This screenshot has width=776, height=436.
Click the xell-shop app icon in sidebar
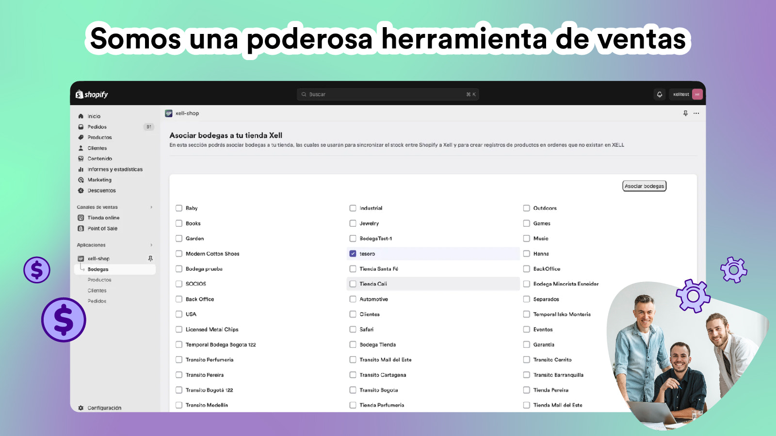(81, 259)
